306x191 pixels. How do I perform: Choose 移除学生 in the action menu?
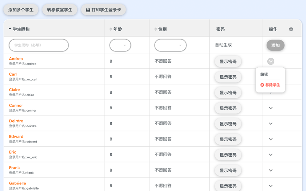click(270, 85)
